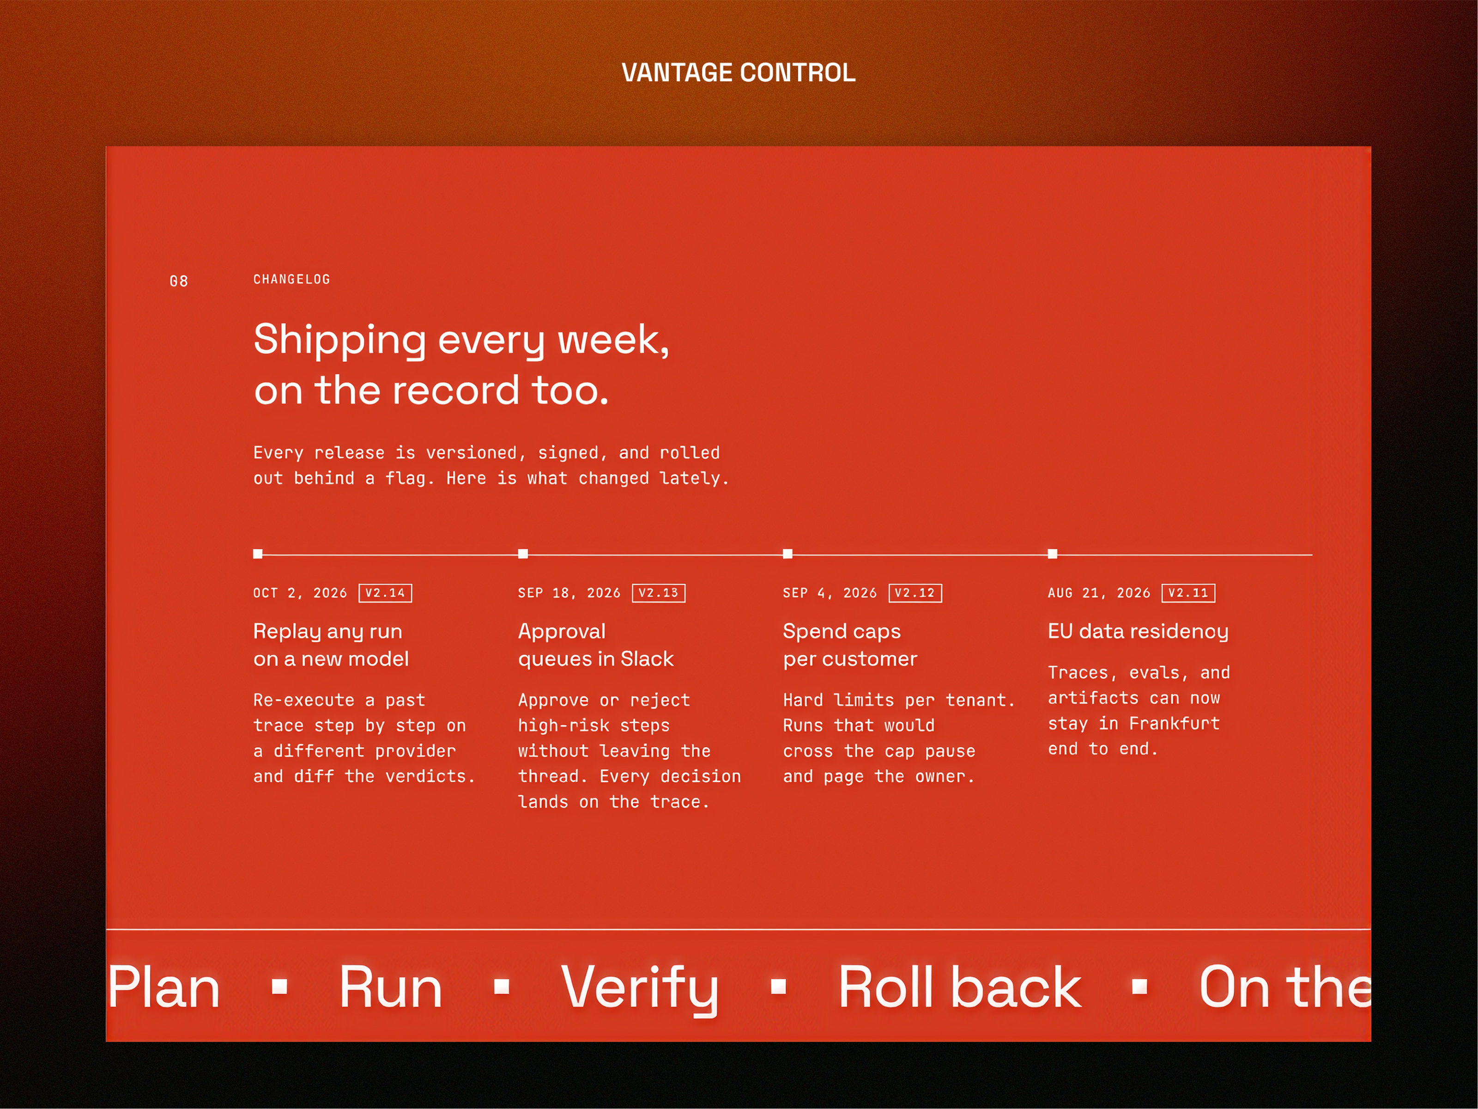Viewport: 1478px width, 1109px height.
Task: Click the 'Re-execute a past trace' description
Action: point(364,738)
